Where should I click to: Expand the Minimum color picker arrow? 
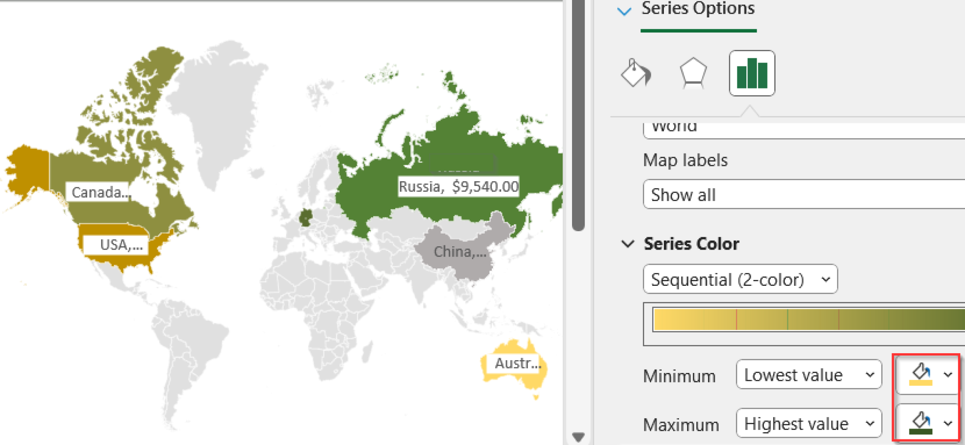[x=947, y=374]
